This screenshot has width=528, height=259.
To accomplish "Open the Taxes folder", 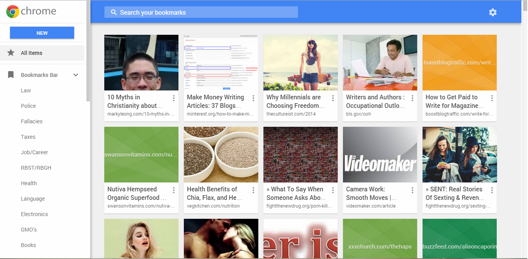I will (x=28, y=137).
